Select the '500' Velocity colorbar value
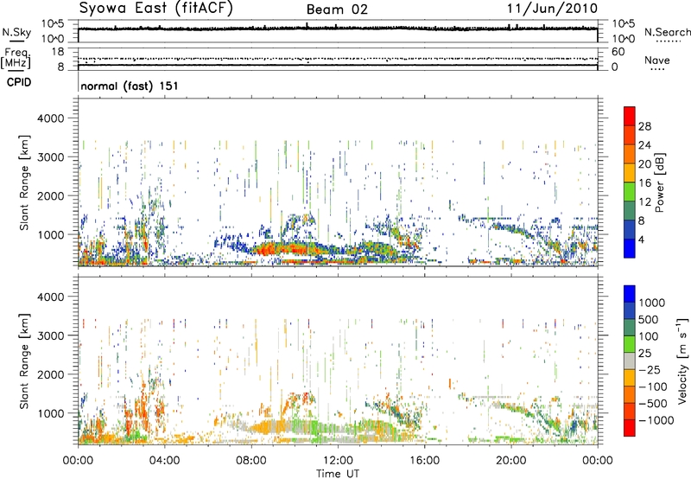The height and width of the screenshot is (479, 691). [x=649, y=320]
